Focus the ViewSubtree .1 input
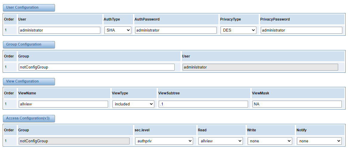348x148 pixels. 203,104
